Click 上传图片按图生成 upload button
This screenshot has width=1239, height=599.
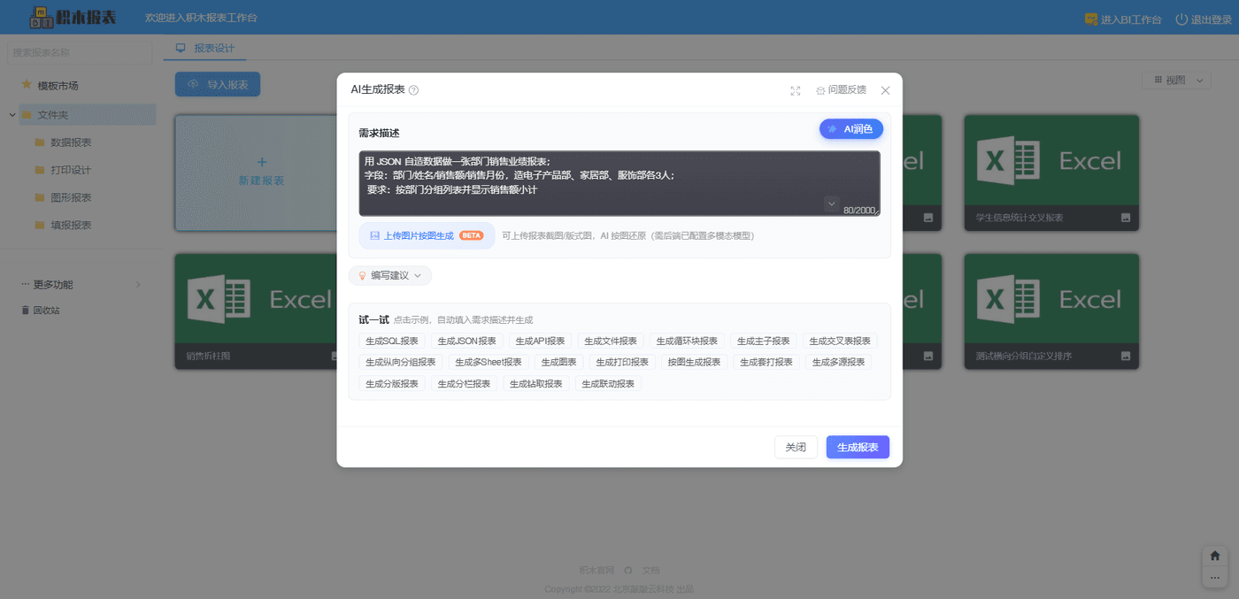click(427, 235)
